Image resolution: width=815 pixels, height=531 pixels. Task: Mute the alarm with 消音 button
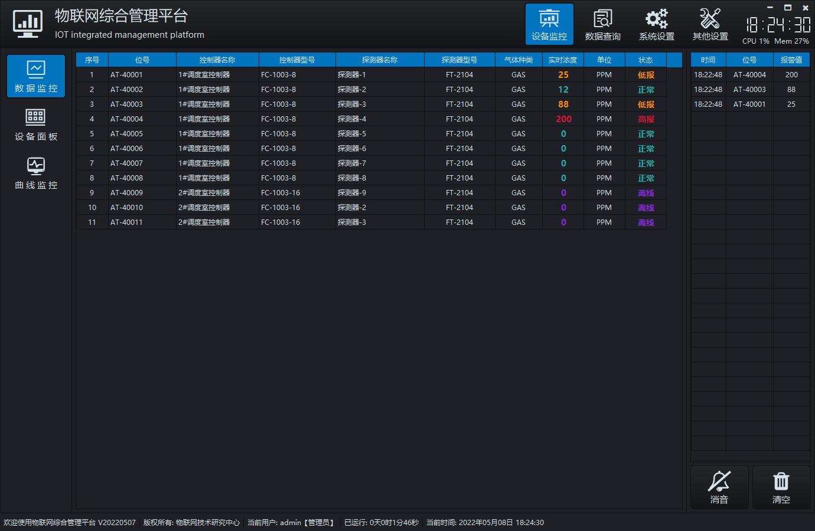[719, 487]
